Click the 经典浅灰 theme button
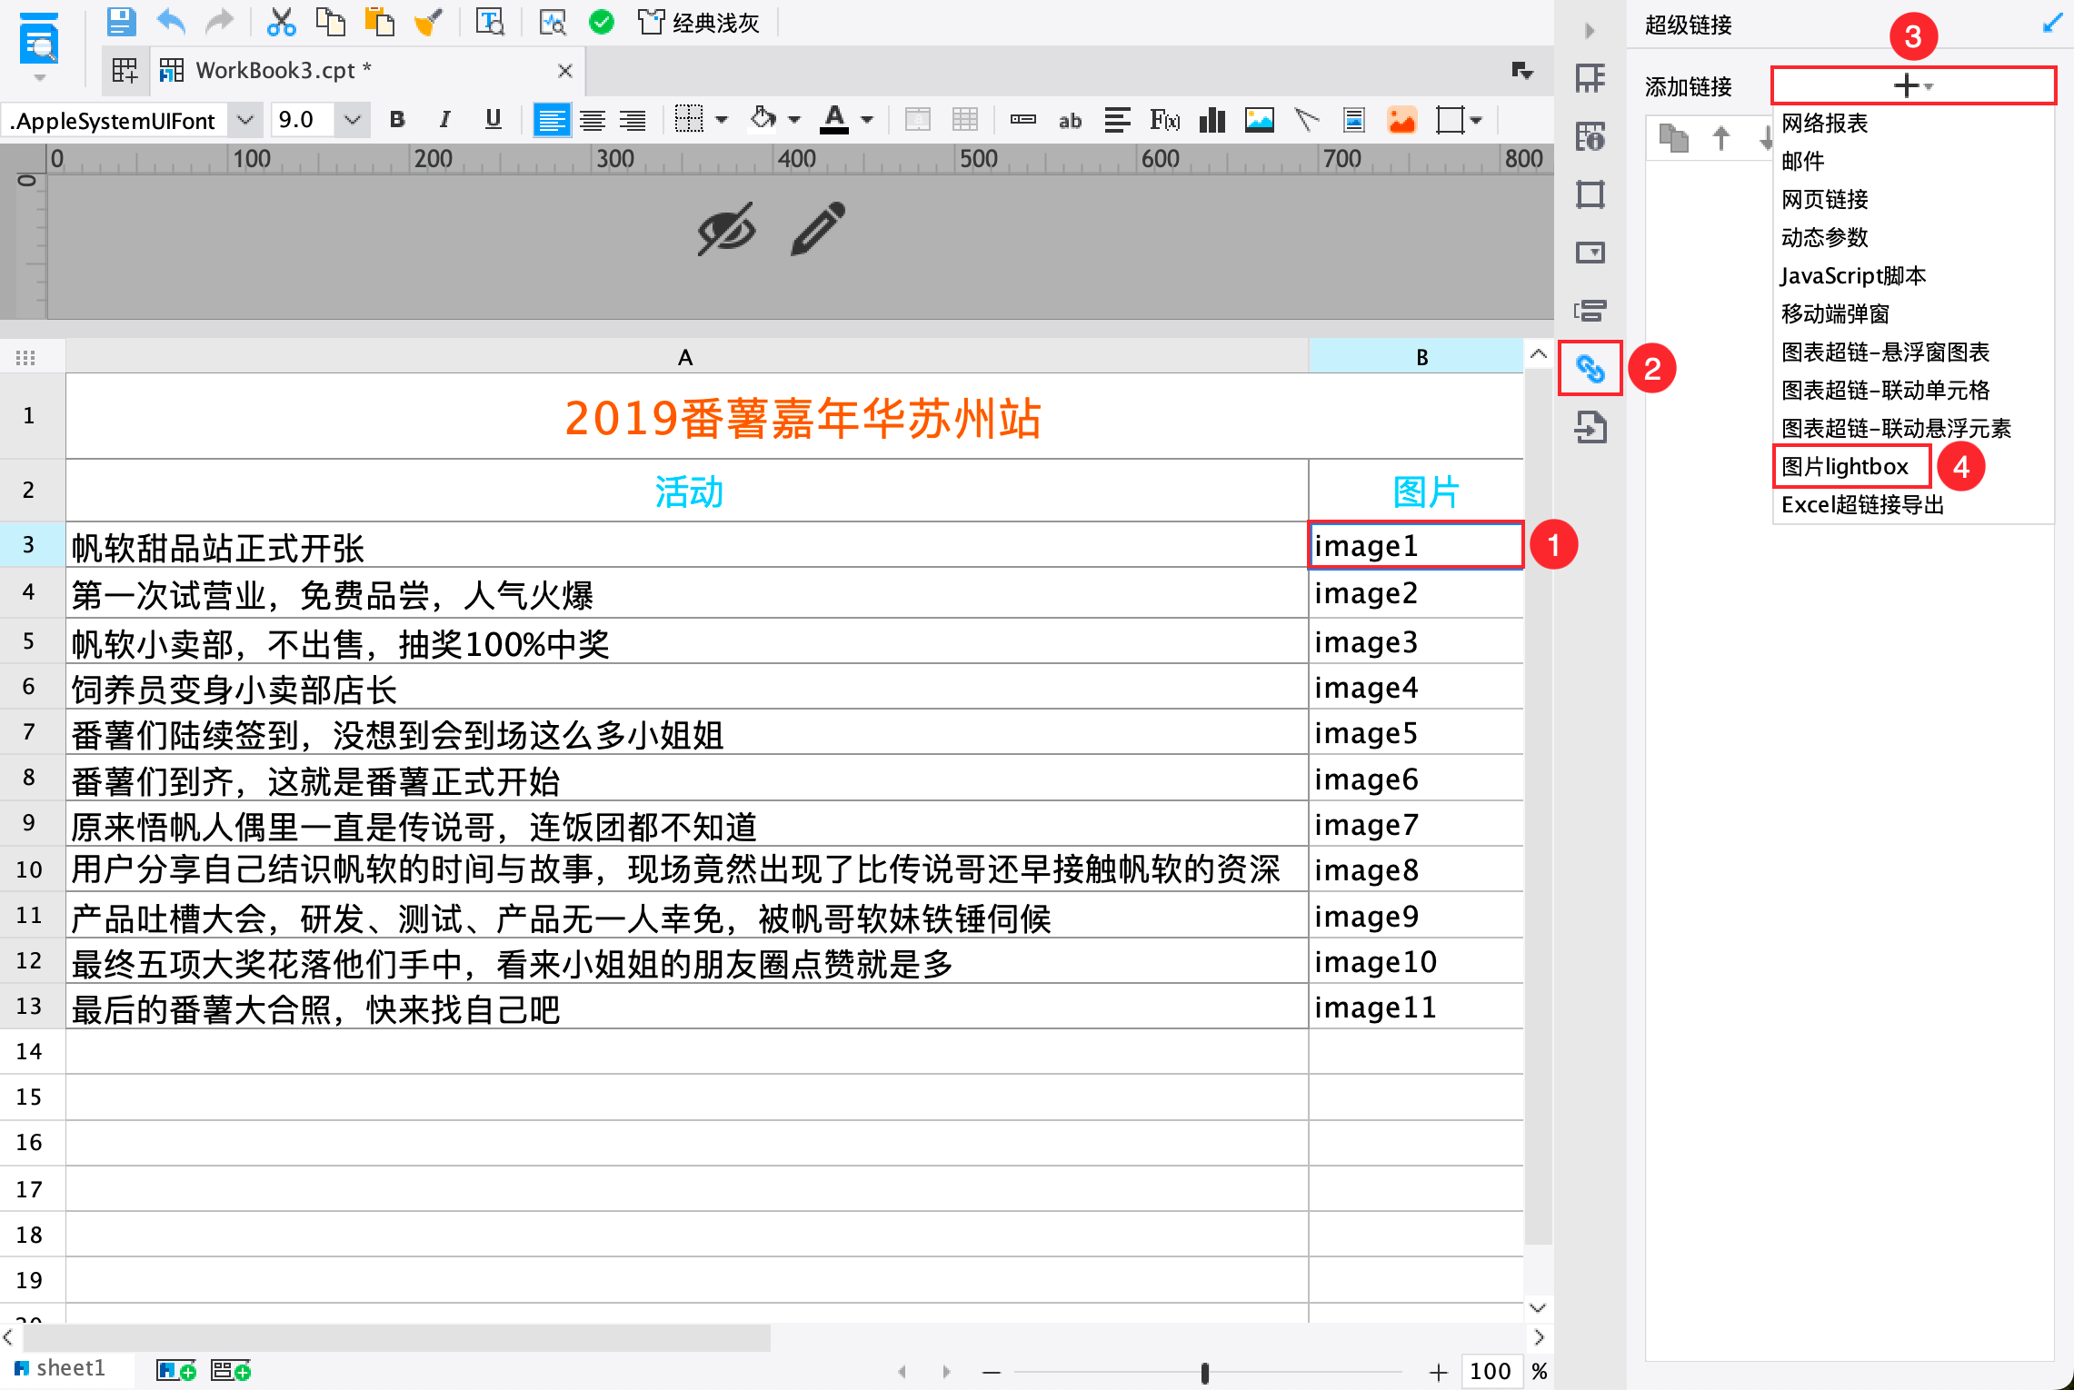Viewport: 2074px width, 1390px height. point(699,23)
